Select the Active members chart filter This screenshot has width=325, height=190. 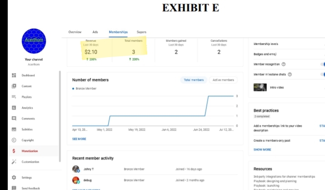(223, 80)
